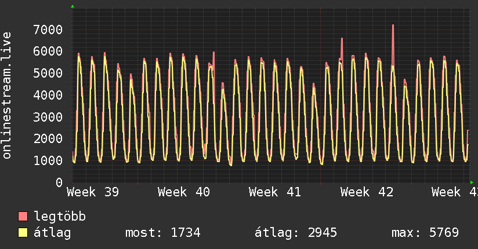This screenshot has width=478, height=249.
Task: Click the legtöbb legend label
Action: [x=60, y=216]
